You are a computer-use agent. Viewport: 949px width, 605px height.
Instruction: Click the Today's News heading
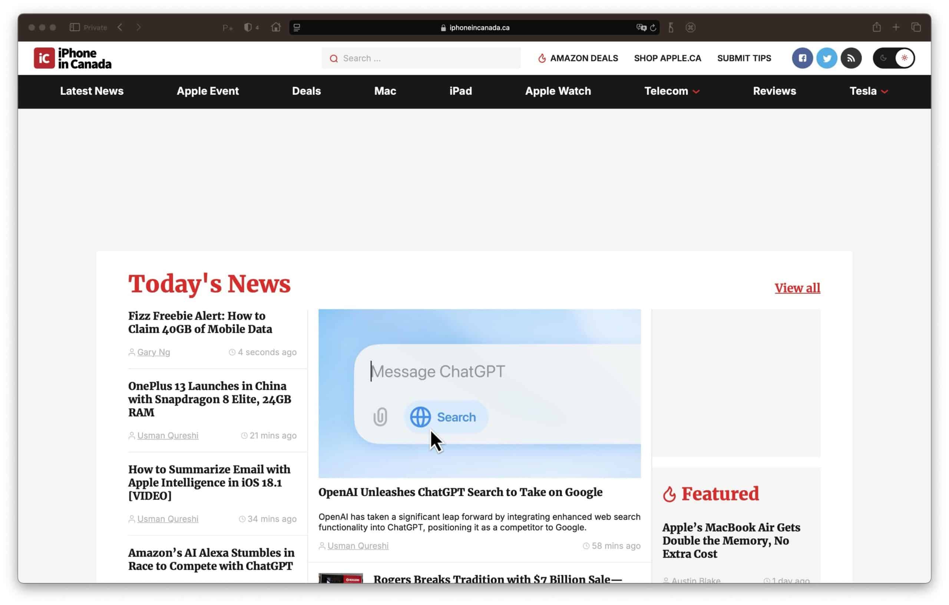pyautogui.click(x=209, y=284)
